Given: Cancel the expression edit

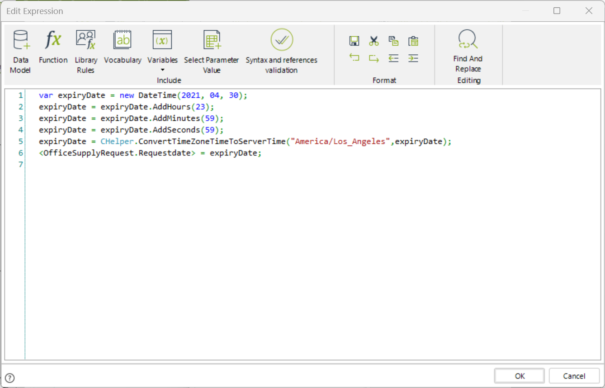Looking at the screenshot, I should click(574, 376).
